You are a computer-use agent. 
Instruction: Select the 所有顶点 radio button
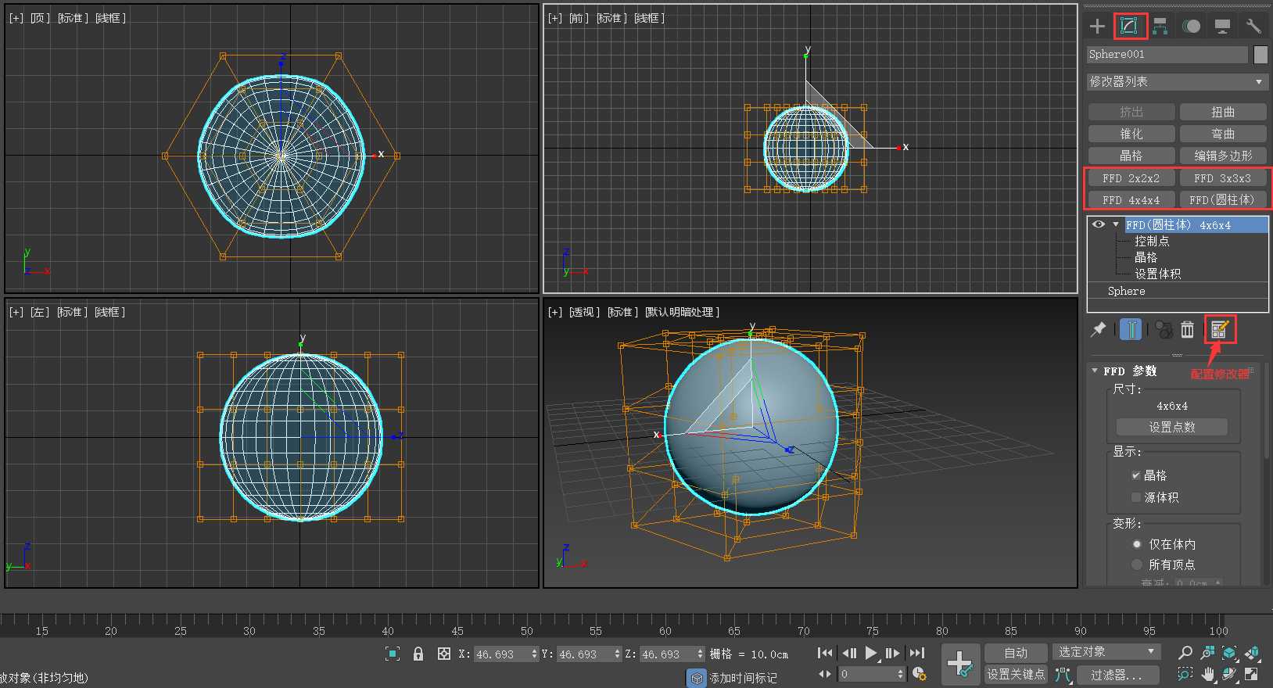(x=1137, y=564)
